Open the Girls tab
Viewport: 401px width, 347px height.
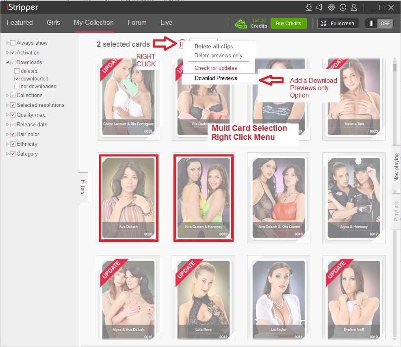click(x=54, y=22)
